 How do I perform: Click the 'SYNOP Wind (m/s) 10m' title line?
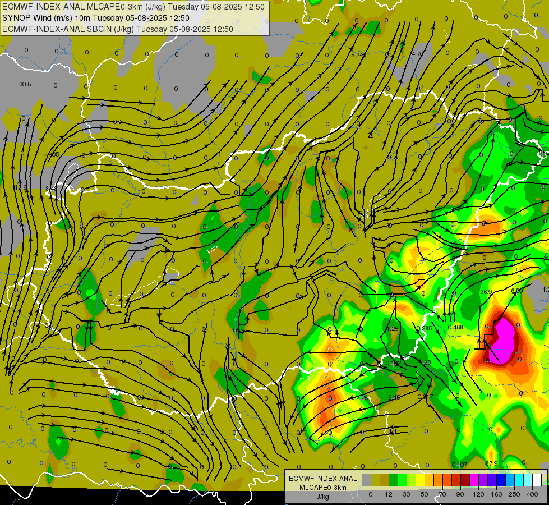pos(47,18)
